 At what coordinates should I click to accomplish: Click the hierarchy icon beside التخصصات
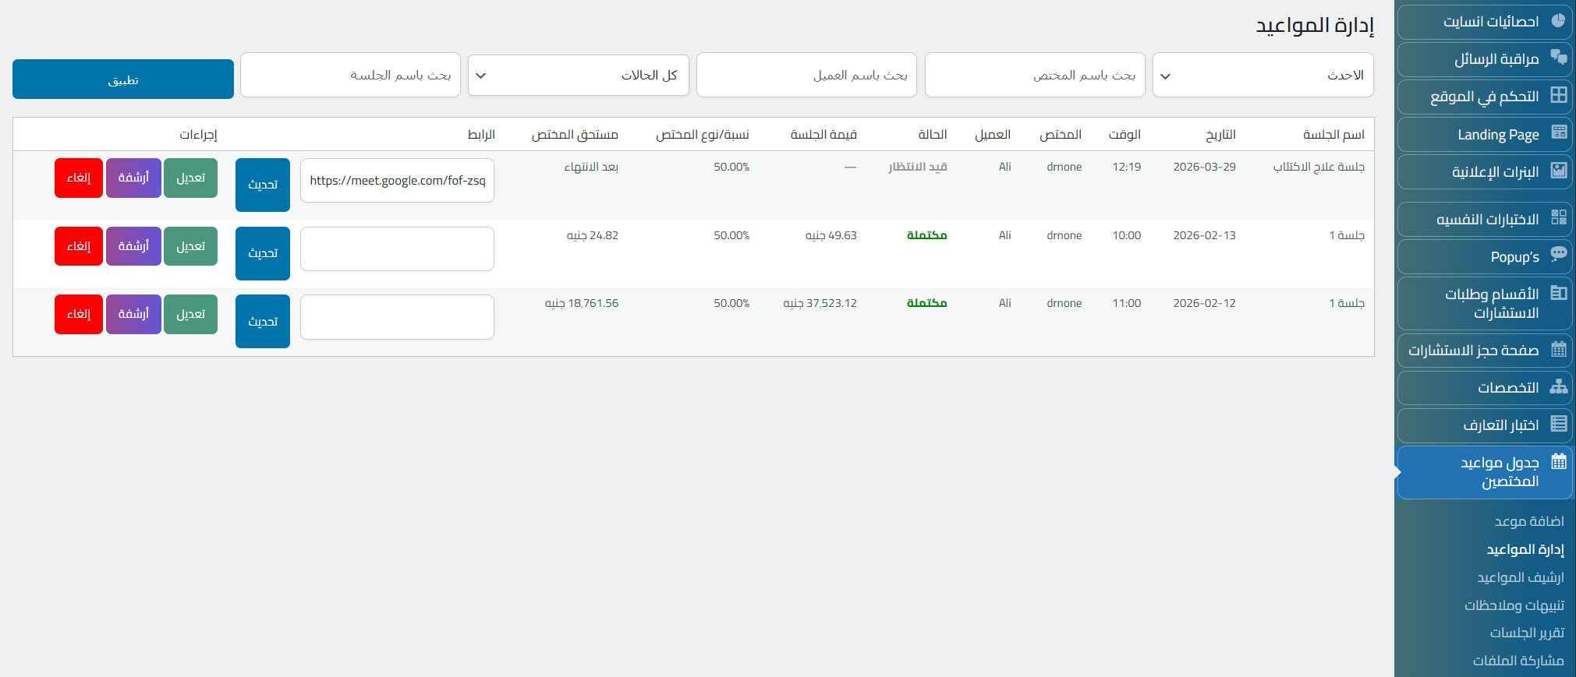pyautogui.click(x=1558, y=386)
